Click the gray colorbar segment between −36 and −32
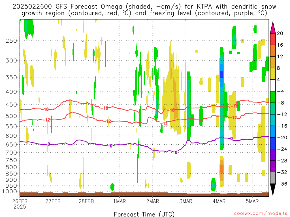 point(273,178)
